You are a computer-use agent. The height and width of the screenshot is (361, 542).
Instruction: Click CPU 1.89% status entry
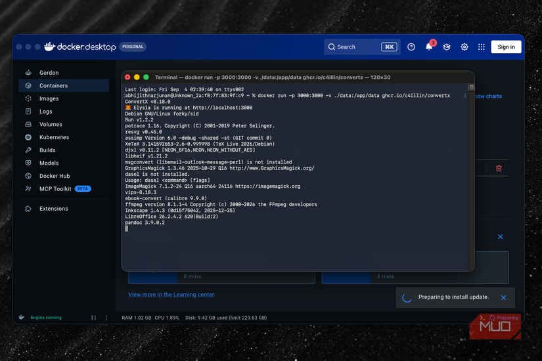tap(167, 318)
